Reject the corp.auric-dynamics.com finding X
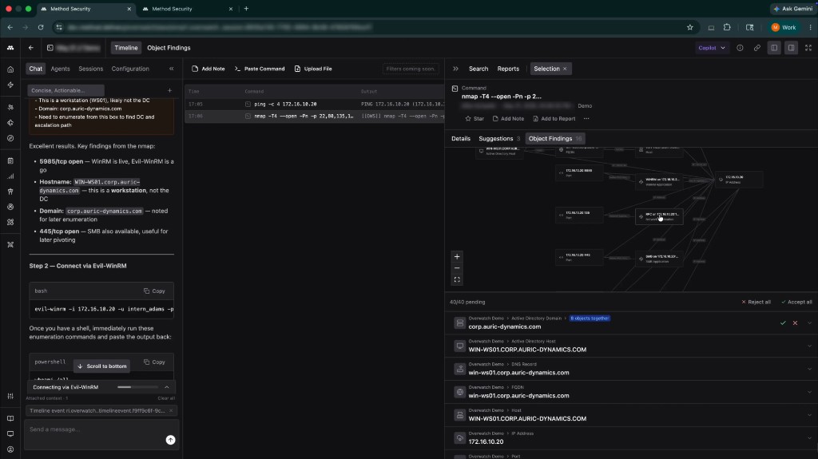This screenshot has width=818, height=459. coord(795,322)
